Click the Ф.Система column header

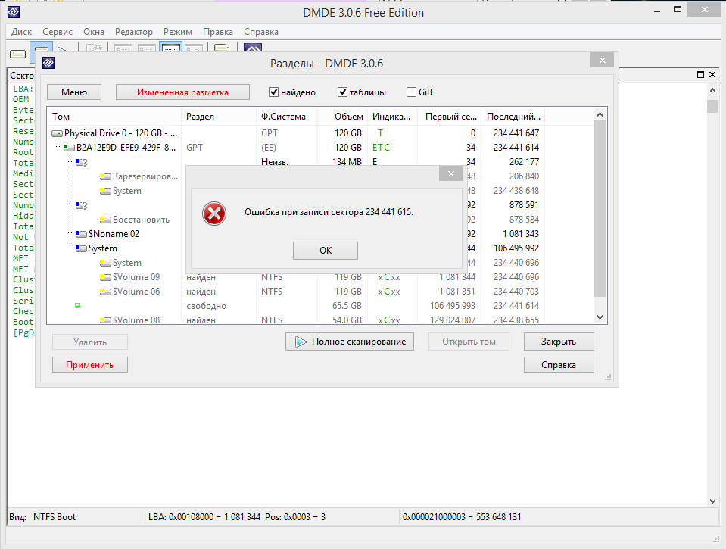(287, 117)
